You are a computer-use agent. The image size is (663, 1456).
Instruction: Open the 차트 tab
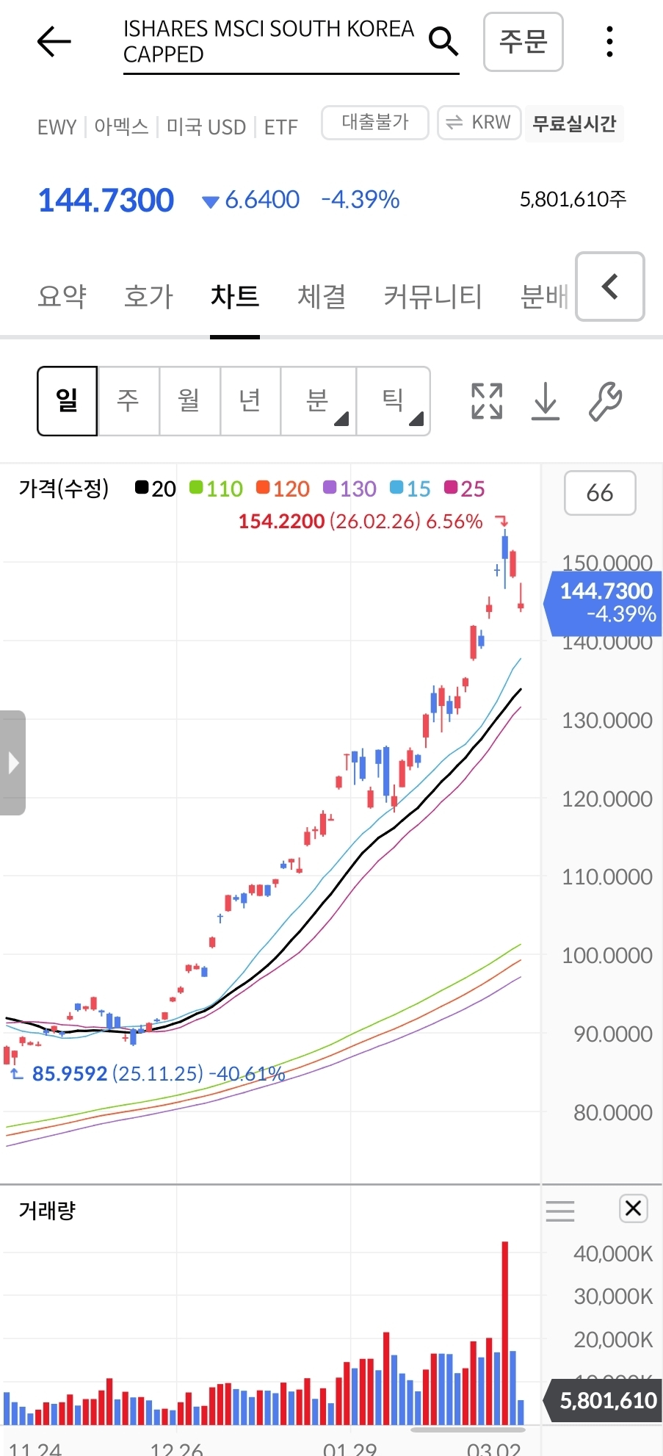235,296
